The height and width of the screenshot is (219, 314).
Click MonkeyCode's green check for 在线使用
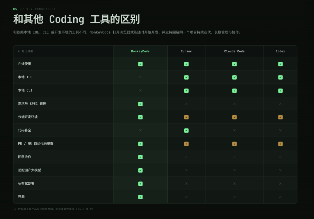[140, 64]
